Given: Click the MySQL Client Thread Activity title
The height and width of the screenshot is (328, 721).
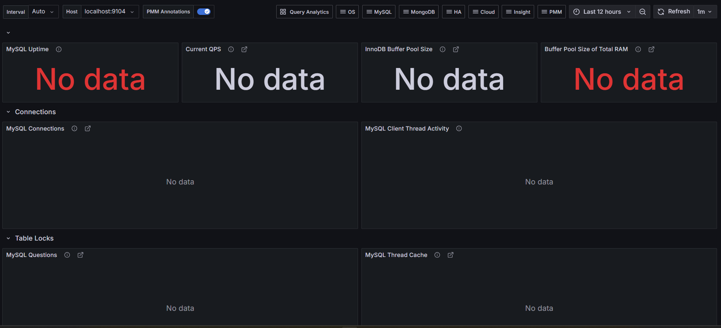Looking at the screenshot, I should (407, 129).
